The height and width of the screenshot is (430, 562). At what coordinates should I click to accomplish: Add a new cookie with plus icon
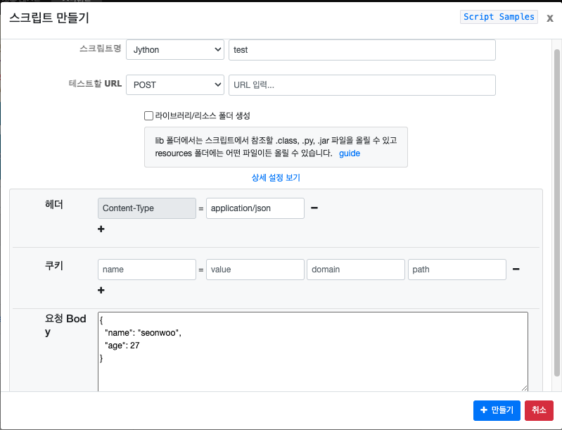[x=101, y=290]
